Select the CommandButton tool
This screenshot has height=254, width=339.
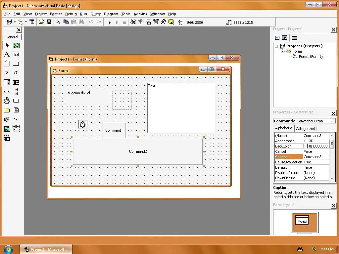tap(16, 63)
